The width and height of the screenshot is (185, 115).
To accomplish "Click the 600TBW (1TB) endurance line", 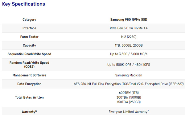I will [x=129, y=93].
